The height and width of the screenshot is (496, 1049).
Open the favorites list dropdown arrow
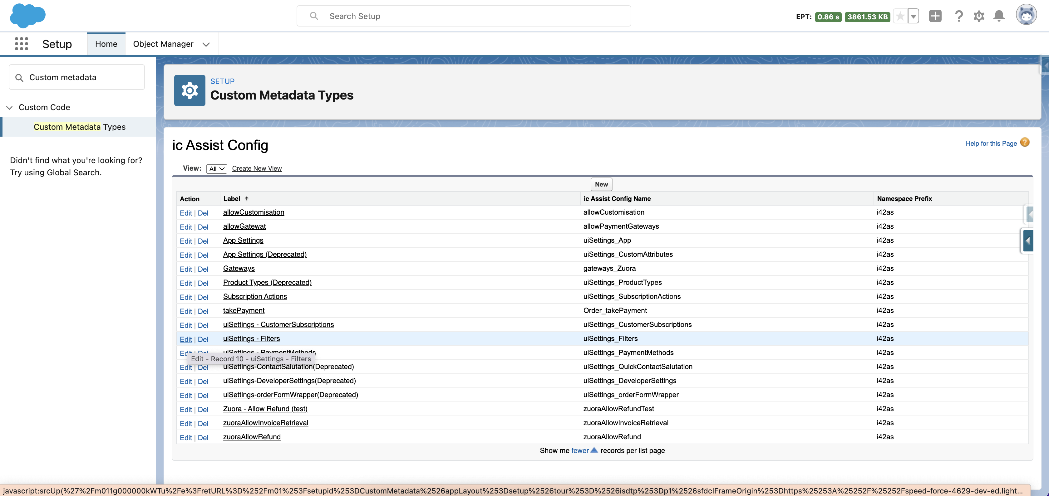tap(914, 16)
